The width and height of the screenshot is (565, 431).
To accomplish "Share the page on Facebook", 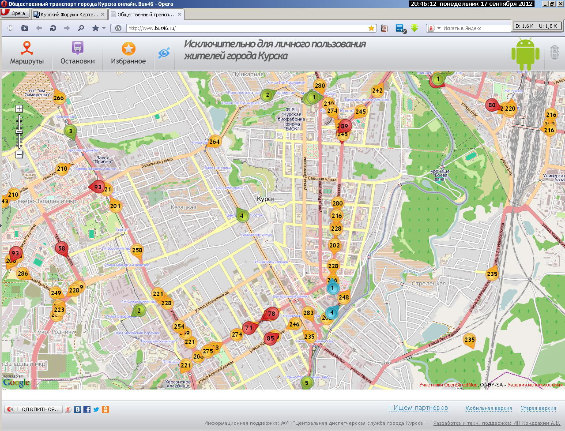I will pos(87,409).
